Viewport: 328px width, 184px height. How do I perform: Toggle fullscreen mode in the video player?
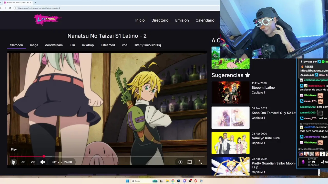tap(200, 162)
